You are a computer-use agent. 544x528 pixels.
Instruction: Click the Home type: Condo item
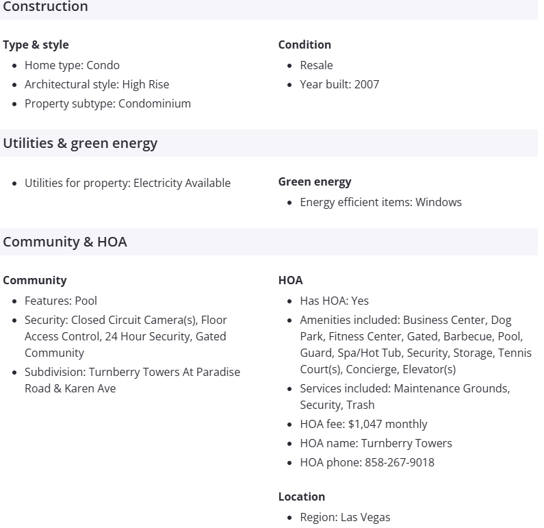72,65
